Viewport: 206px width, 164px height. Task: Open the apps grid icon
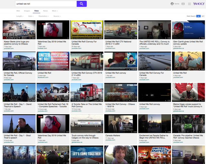189,4
